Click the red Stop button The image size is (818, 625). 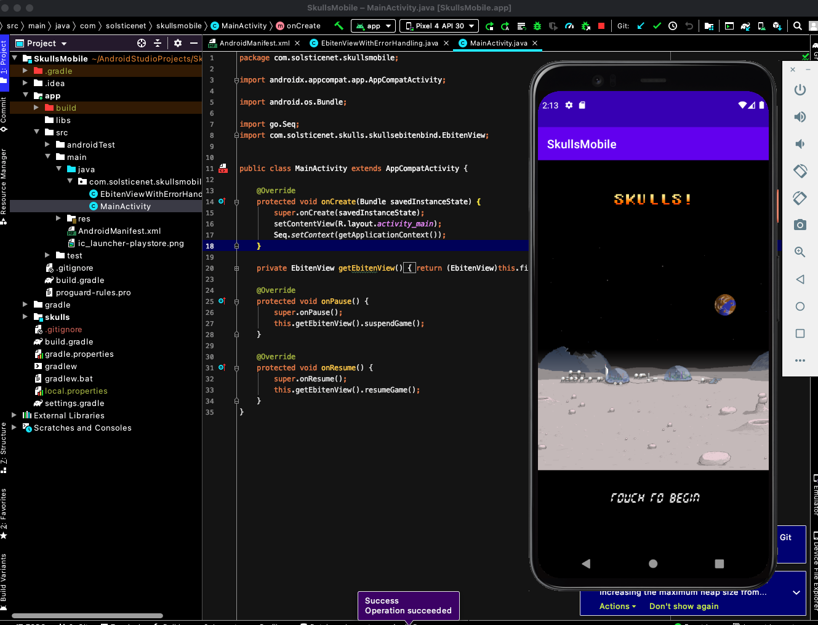click(601, 26)
